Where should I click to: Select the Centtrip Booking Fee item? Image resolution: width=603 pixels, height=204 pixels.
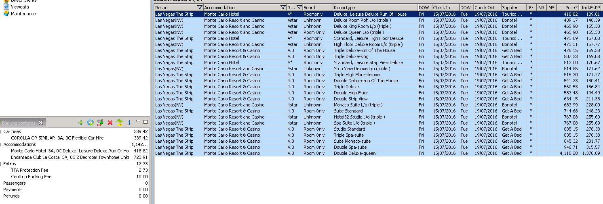coord(75,177)
